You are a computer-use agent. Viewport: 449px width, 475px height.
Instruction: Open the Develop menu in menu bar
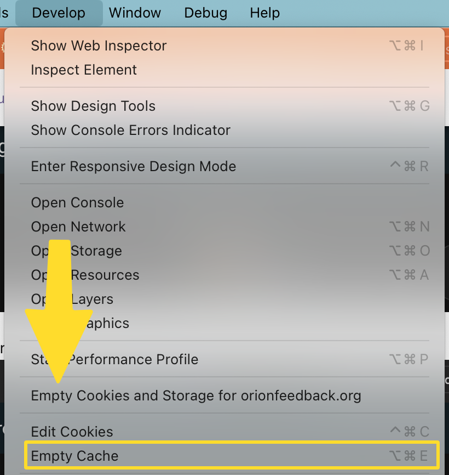(x=59, y=13)
